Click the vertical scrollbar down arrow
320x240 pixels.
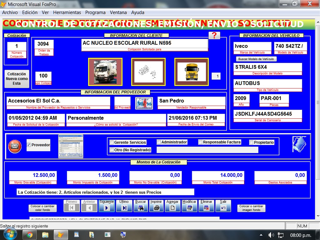pos(318,216)
